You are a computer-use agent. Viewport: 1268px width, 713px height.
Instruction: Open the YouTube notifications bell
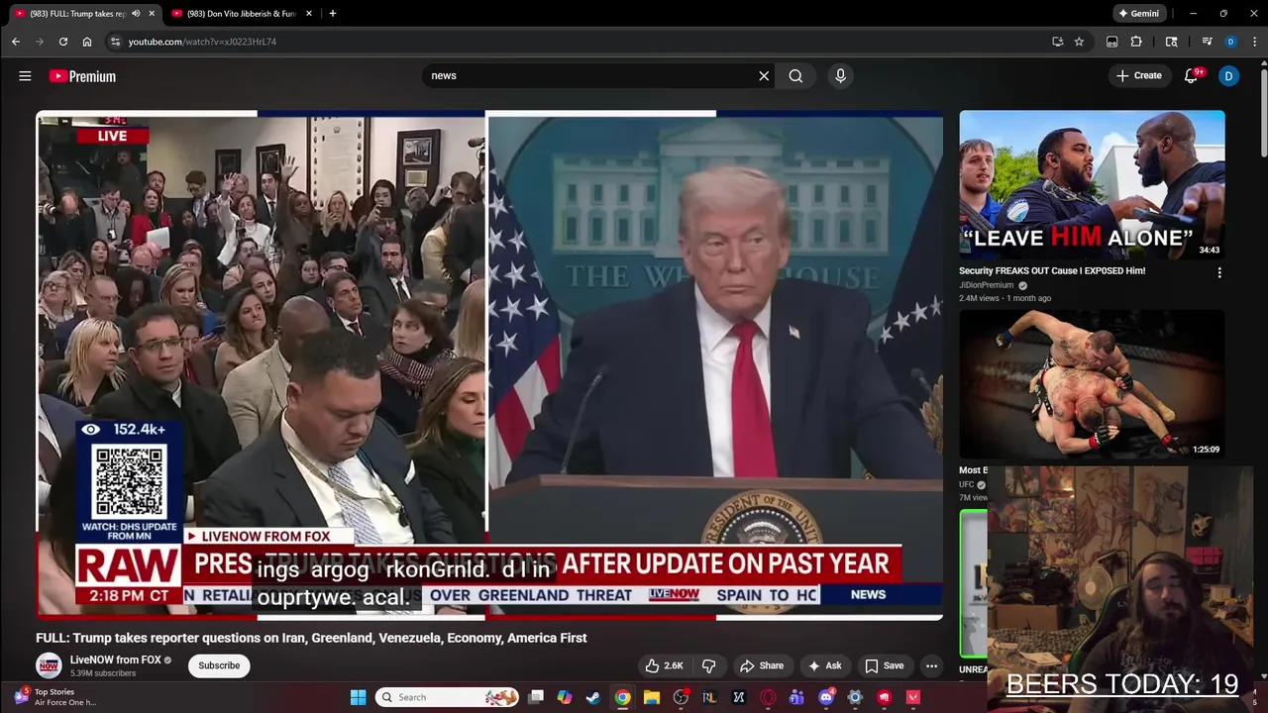coord(1192,75)
